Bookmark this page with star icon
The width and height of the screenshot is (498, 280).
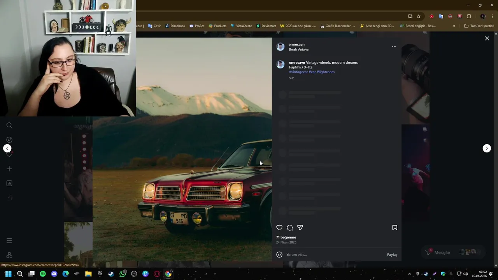tap(419, 16)
